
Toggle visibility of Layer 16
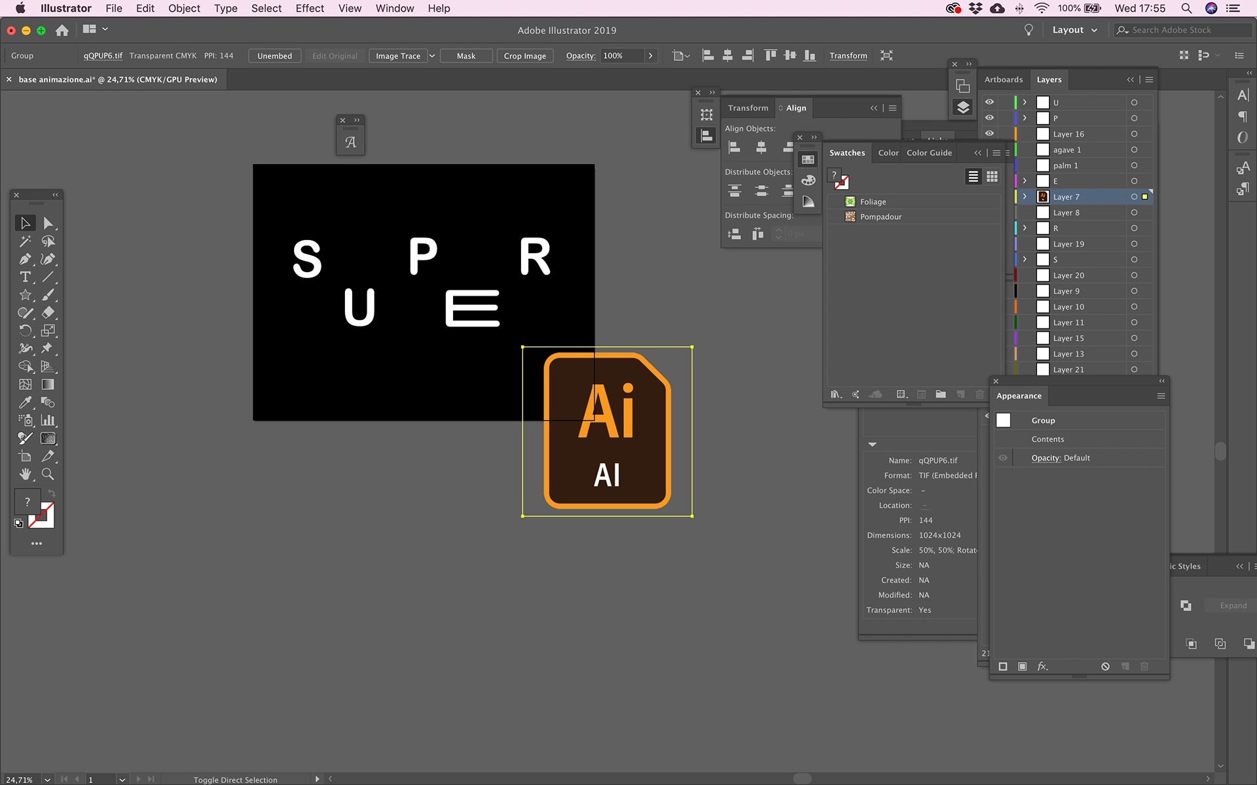coord(989,133)
